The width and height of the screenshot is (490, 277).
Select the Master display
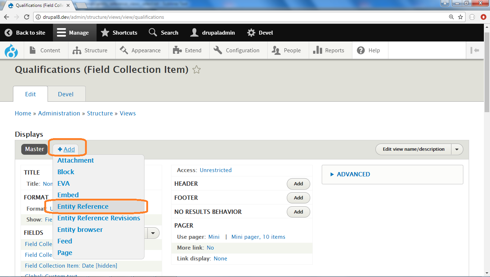pyautogui.click(x=35, y=149)
